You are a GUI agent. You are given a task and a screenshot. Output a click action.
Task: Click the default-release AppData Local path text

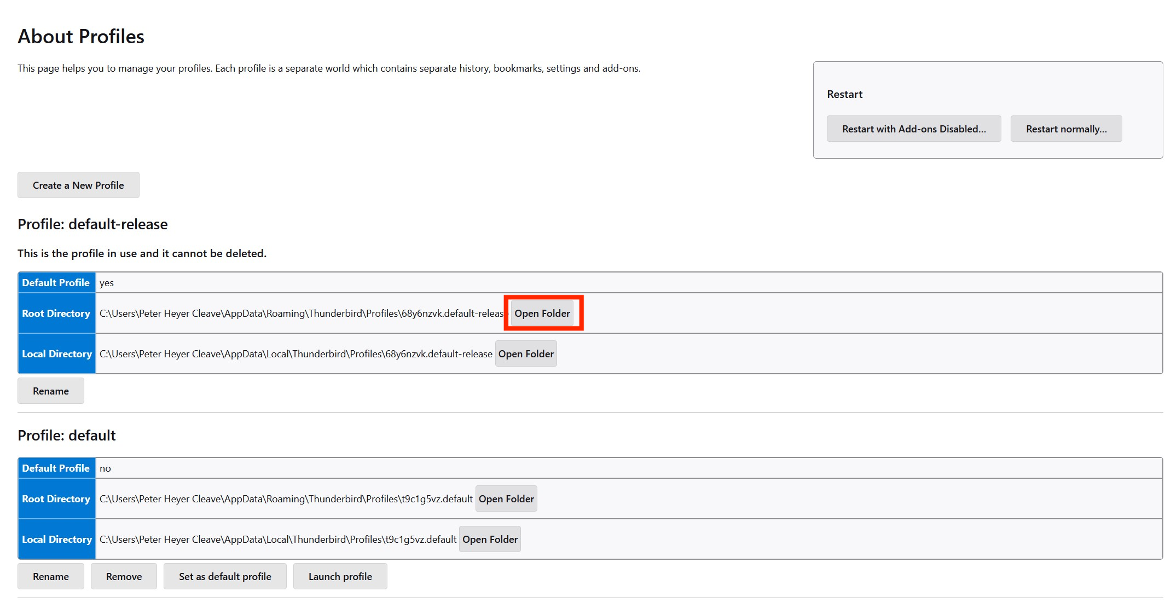(x=295, y=354)
